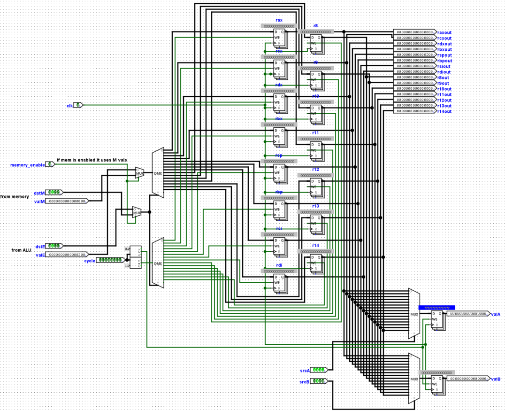The image size is (505, 411).
Task: Click the rdxout output pin
Action: pos(415,44)
